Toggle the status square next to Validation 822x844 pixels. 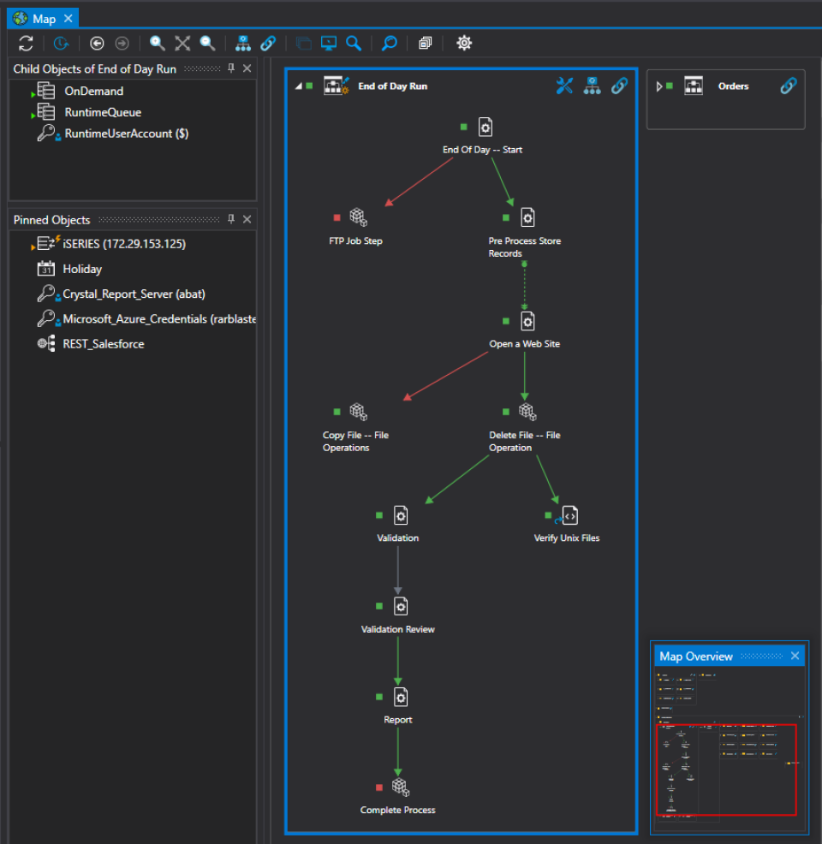(x=378, y=517)
